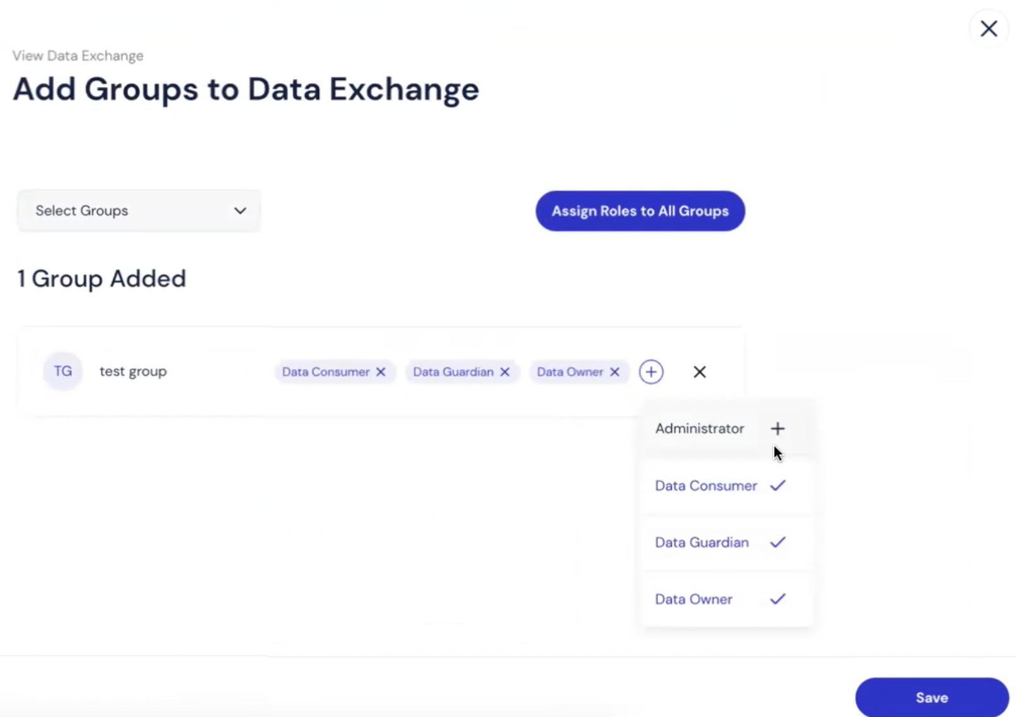Expand Select Groups using the chevron arrow

tap(240, 210)
